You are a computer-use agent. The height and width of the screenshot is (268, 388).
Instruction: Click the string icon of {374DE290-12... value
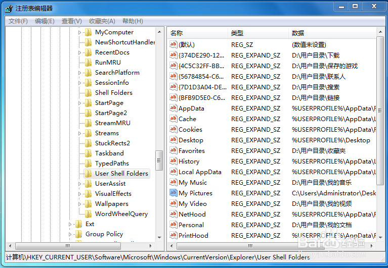tap(173, 55)
